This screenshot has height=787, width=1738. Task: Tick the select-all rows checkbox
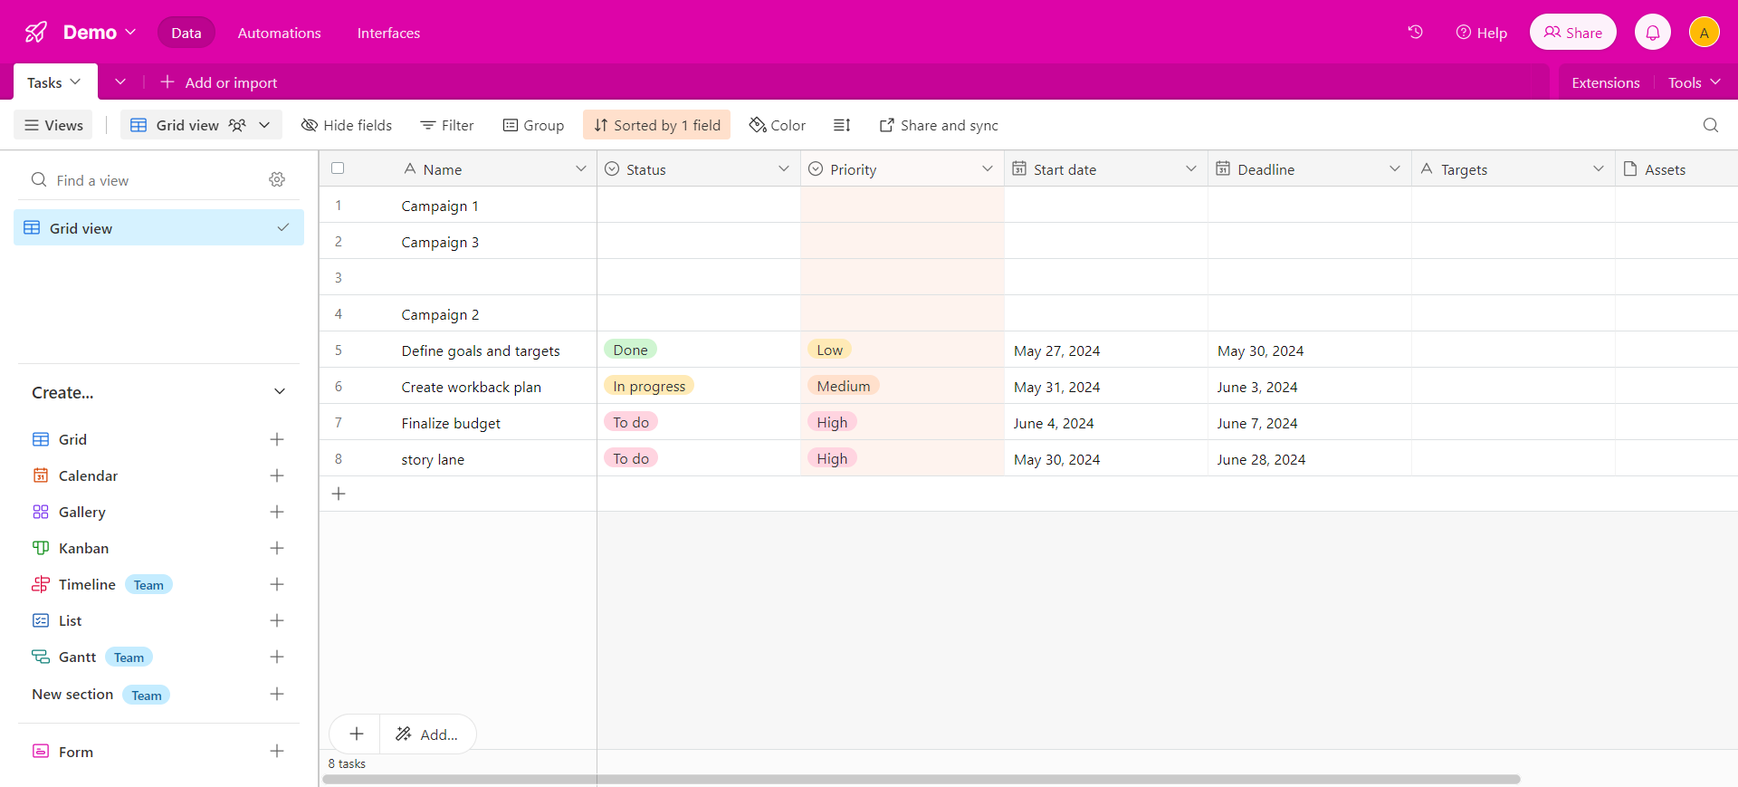[x=338, y=168]
